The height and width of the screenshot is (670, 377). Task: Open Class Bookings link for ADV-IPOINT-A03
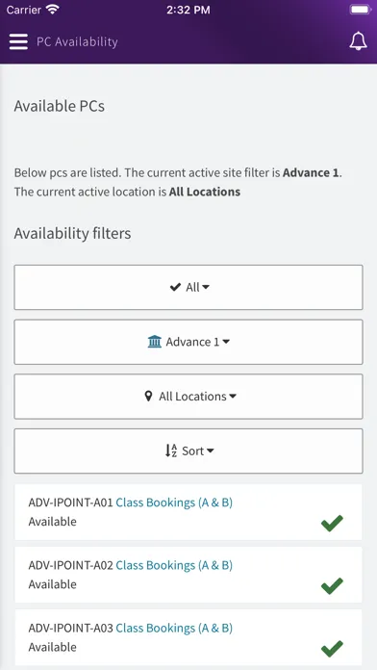click(174, 628)
